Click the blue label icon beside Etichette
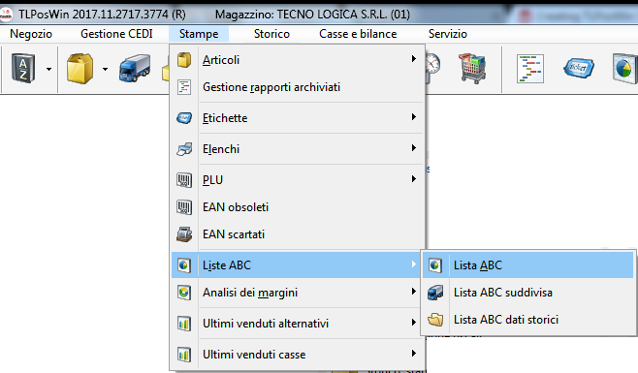The width and height of the screenshot is (638, 373). (184, 118)
